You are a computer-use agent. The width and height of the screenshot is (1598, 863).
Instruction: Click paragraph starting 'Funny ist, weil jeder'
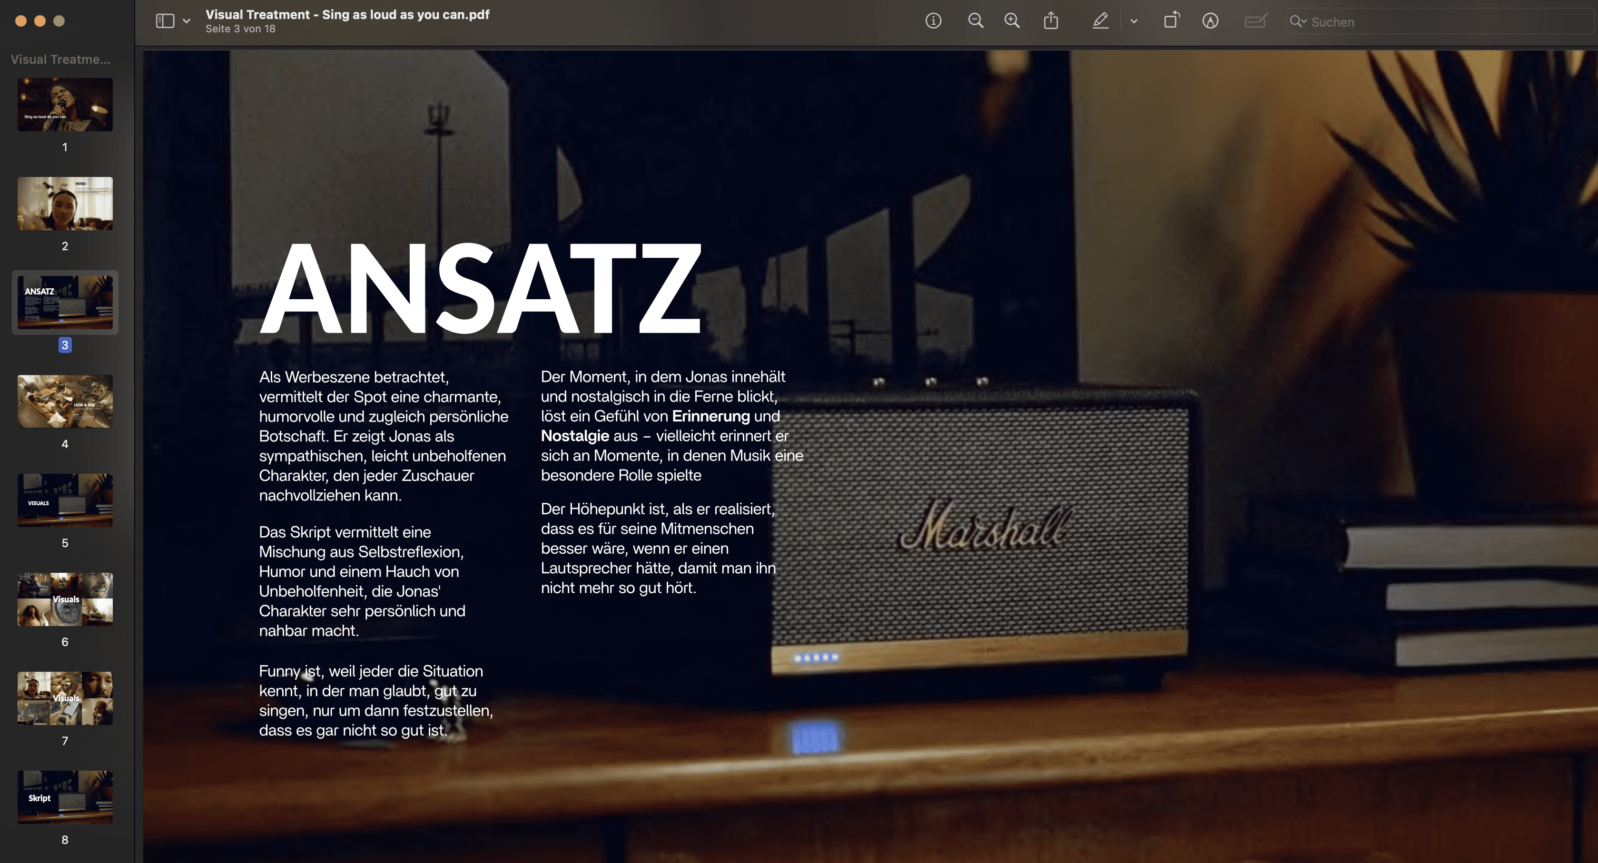(376, 701)
